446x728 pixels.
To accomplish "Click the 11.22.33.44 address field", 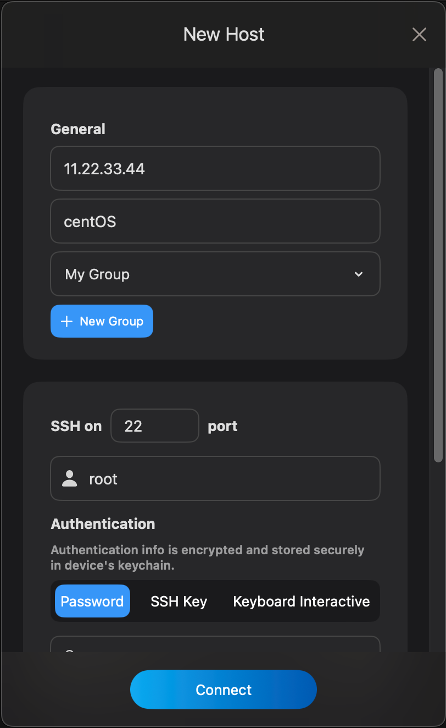I will pyautogui.click(x=215, y=168).
